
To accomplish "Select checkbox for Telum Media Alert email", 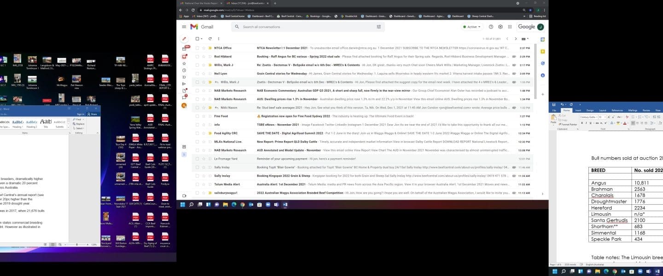I will click(x=198, y=184).
